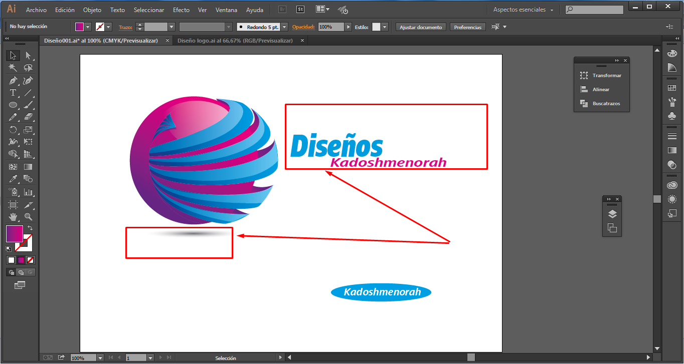
Task: Click the Fill color swatch in toolbox
Action: pyautogui.click(x=14, y=234)
